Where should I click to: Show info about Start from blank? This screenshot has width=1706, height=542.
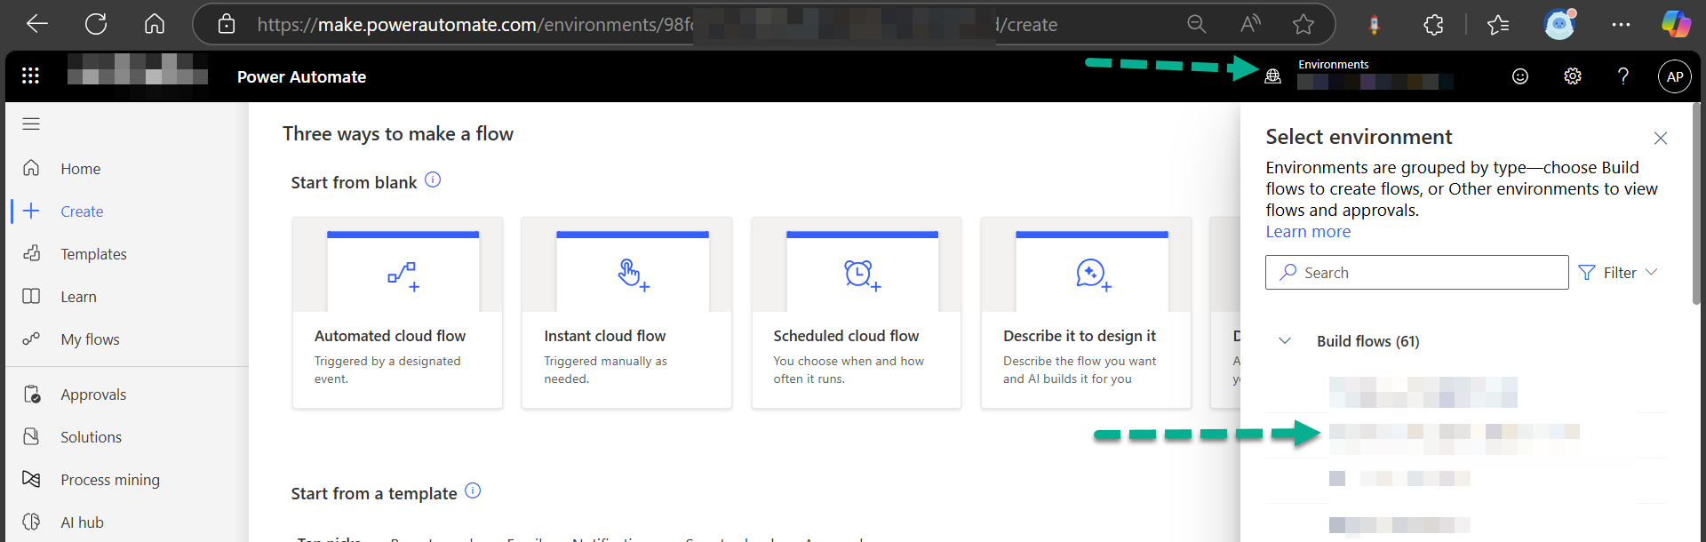[x=433, y=179]
